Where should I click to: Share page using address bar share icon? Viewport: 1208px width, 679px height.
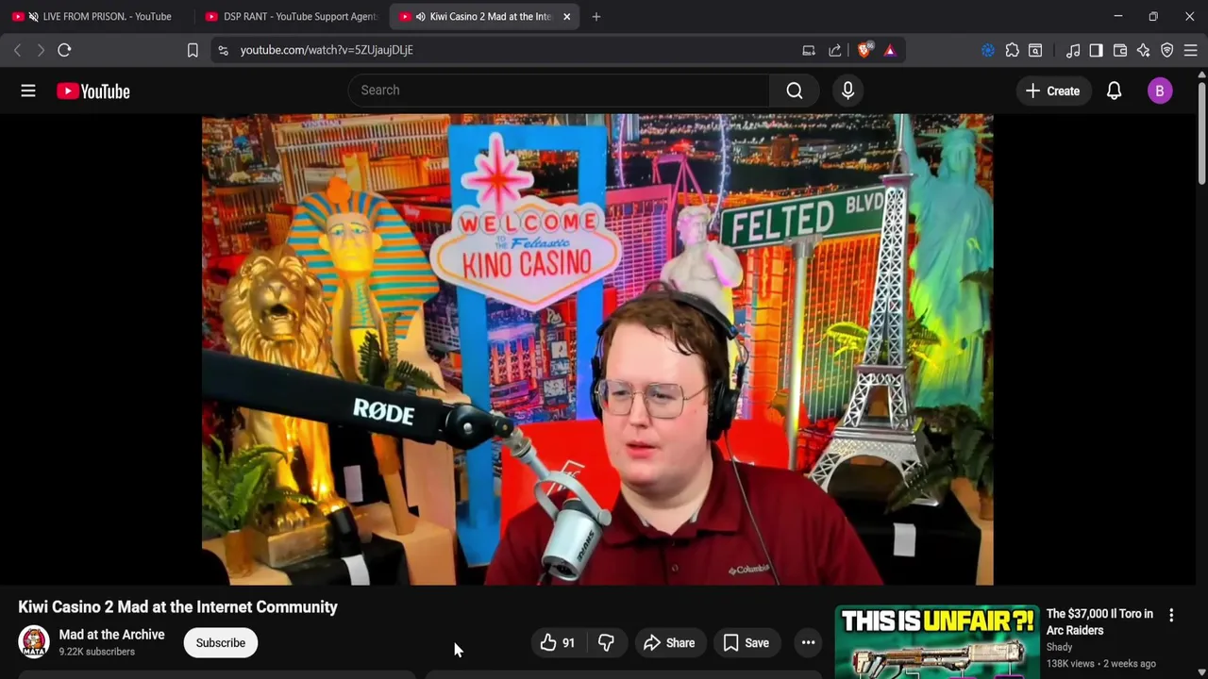(x=835, y=50)
